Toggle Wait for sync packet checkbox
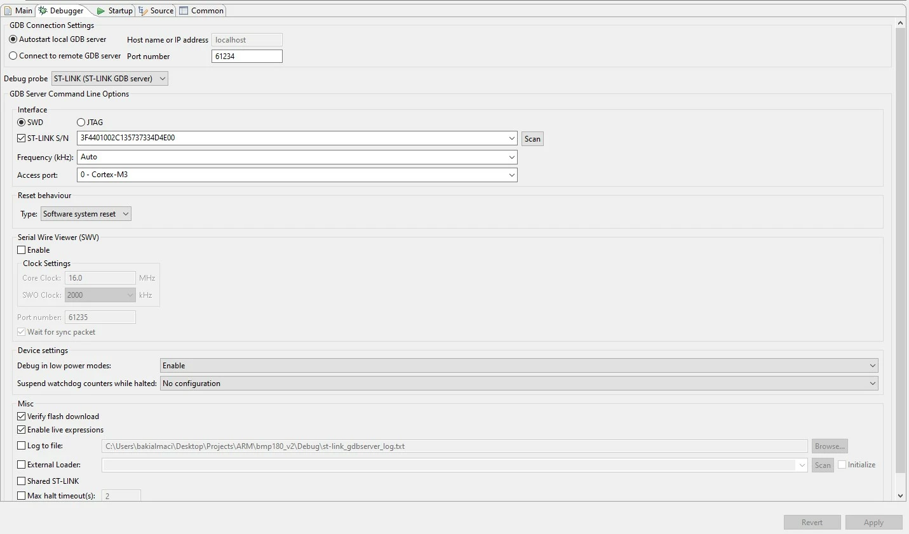The width and height of the screenshot is (909, 534). coord(22,332)
